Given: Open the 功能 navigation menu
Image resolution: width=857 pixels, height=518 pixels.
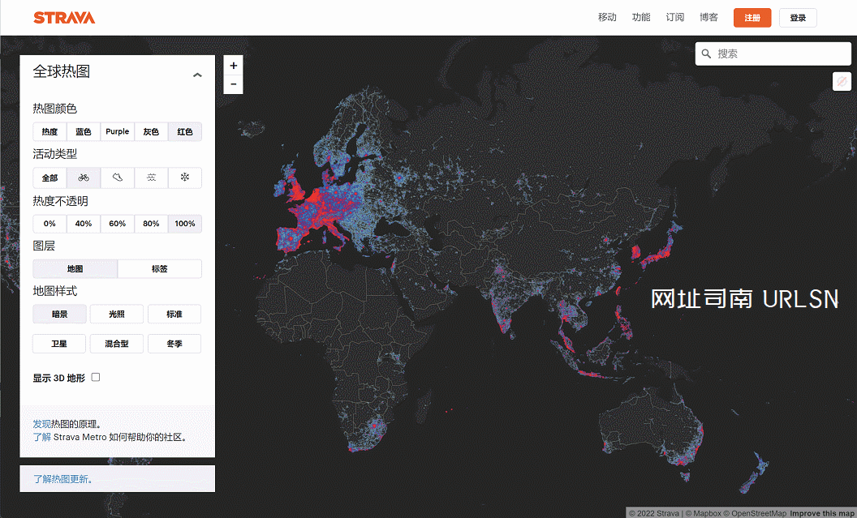Looking at the screenshot, I should tap(641, 18).
